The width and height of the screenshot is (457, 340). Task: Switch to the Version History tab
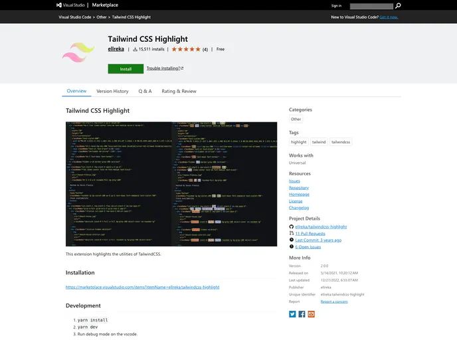pos(112,91)
